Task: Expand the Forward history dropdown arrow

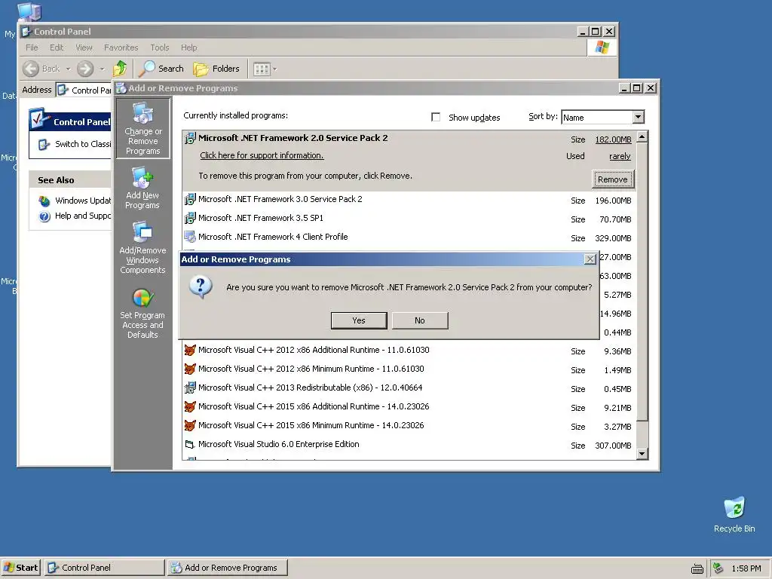Action: pos(102,69)
